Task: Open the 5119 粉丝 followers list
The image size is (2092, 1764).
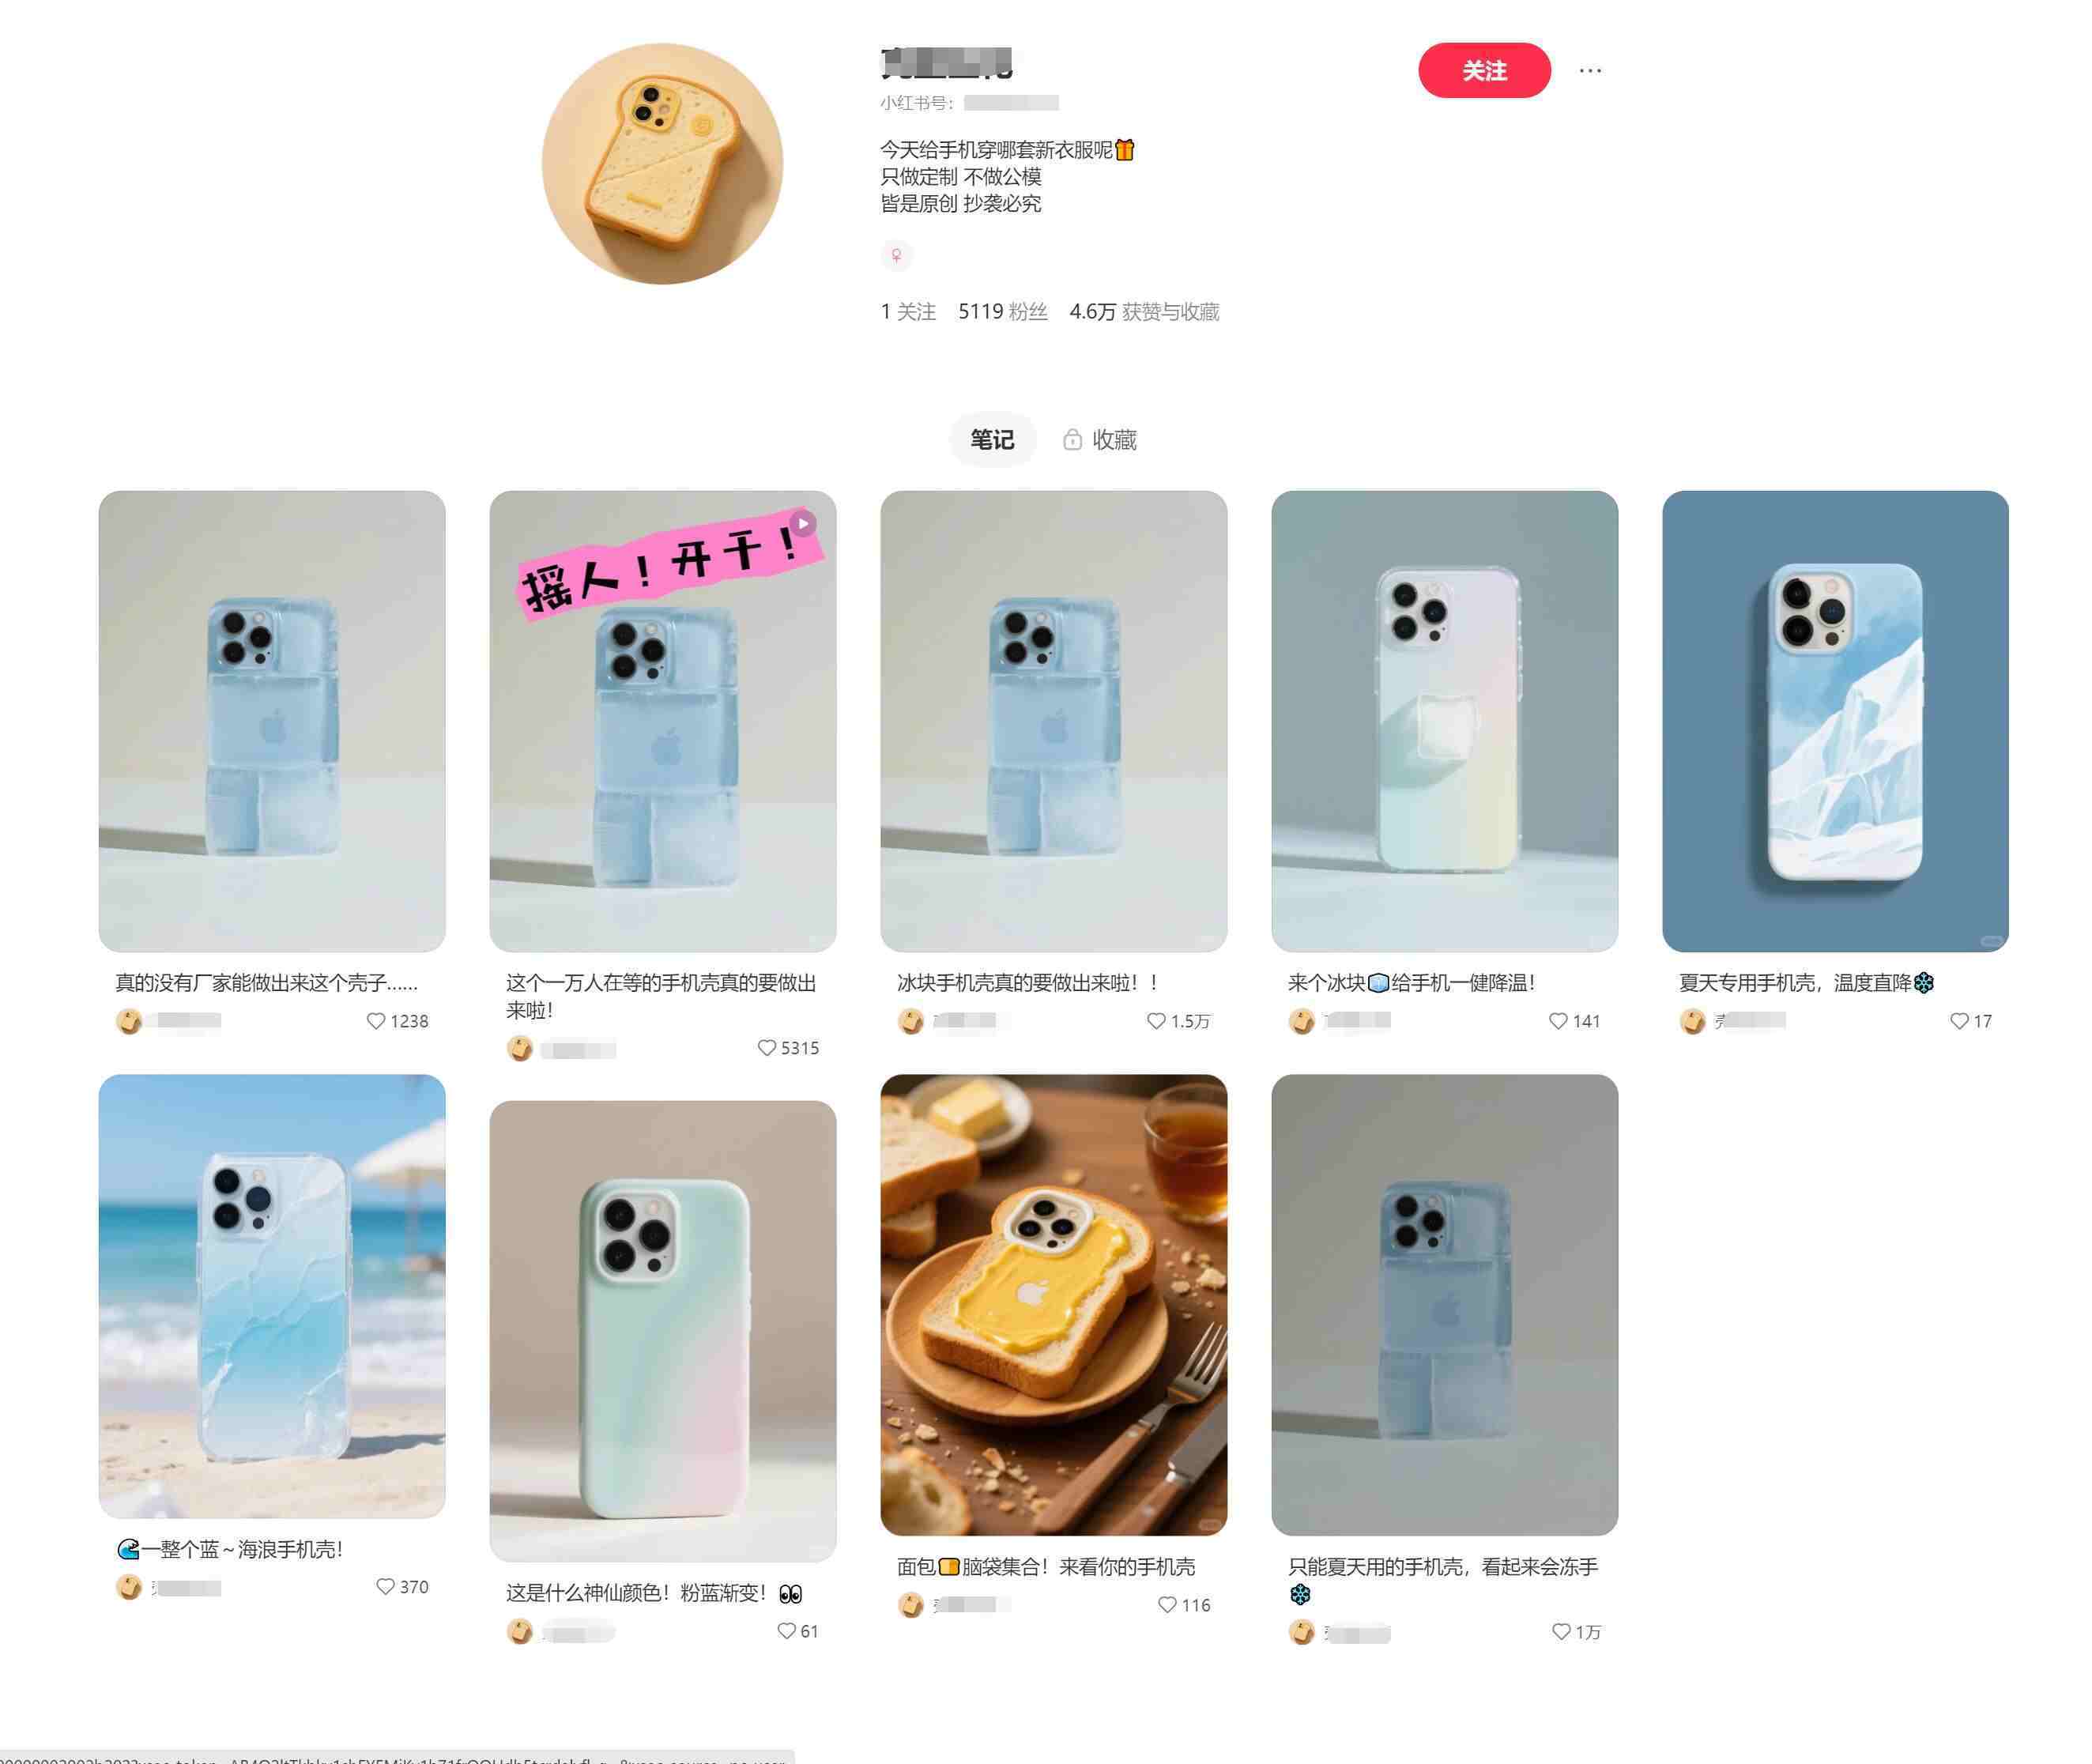Action: click(x=1002, y=311)
